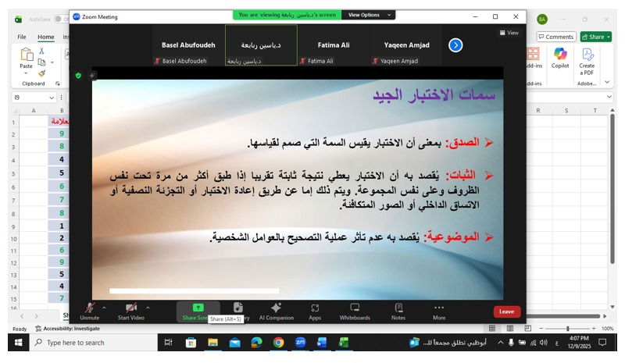The height and width of the screenshot is (363, 625).
Task: Expand audio options arrow beside Unmute
Action: 104,308
